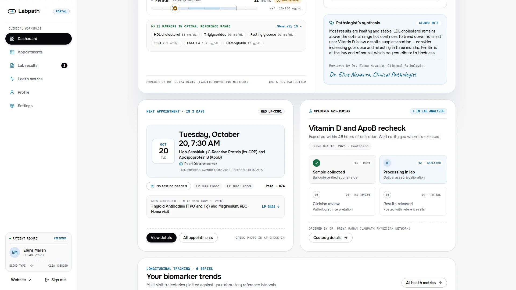Click the Profile person icon
This screenshot has width=516, height=290.
point(12,92)
